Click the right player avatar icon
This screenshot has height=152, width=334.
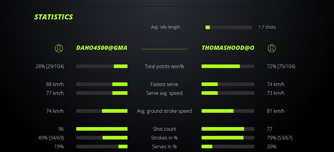pyautogui.click(x=272, y=48)
